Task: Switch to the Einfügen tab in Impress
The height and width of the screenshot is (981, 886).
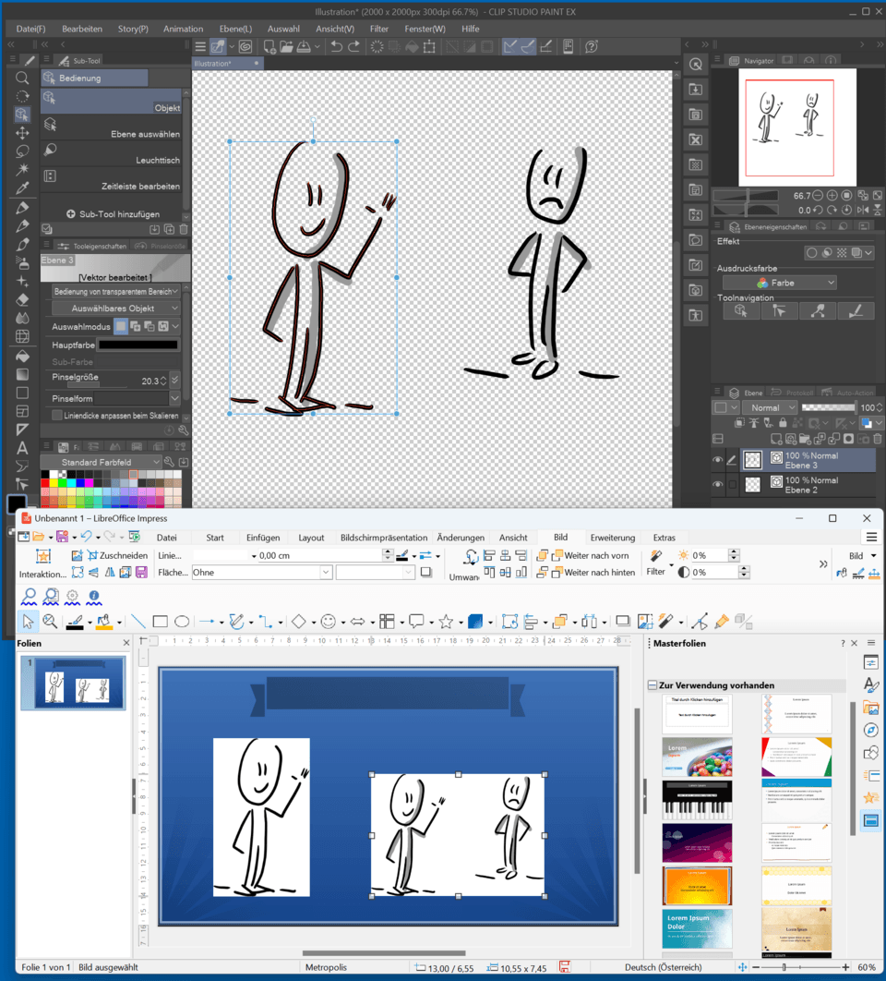Action: [263, 538]
